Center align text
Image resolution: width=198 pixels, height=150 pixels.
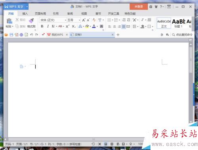(114, 27)
